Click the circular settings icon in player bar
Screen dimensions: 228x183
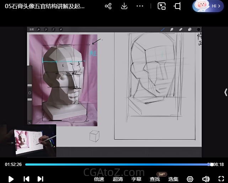(190, 179)
